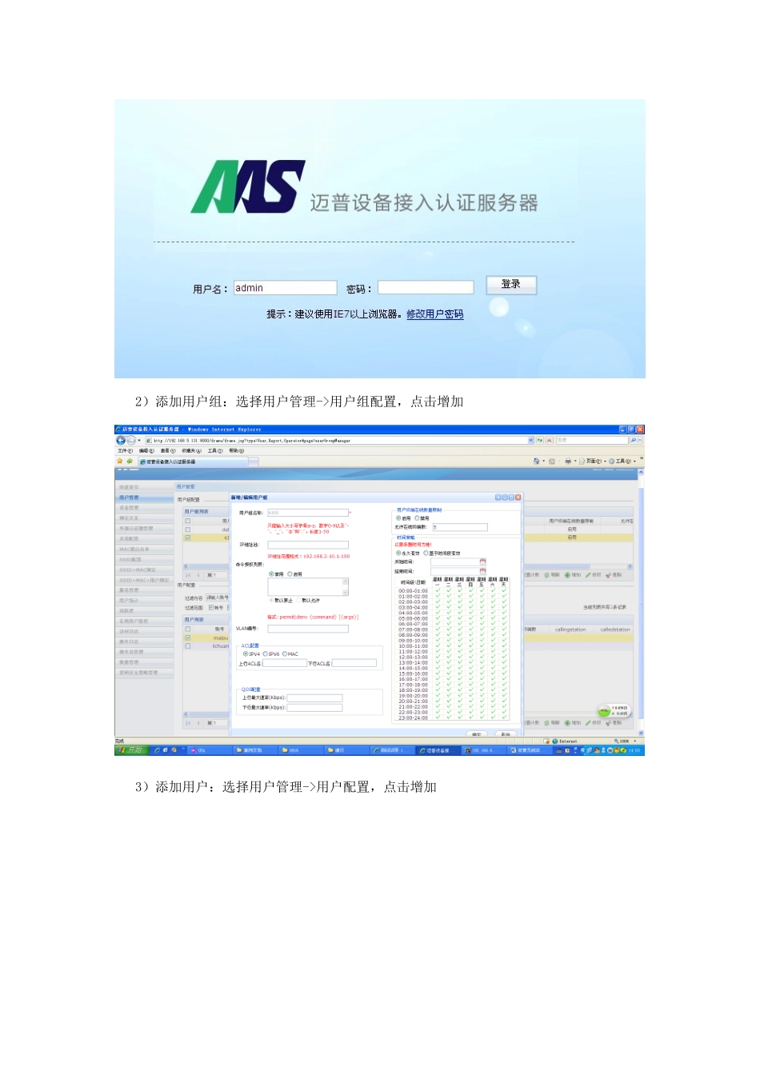
Task: Select 设备管理 in the left sidebar
Action: 144,508
